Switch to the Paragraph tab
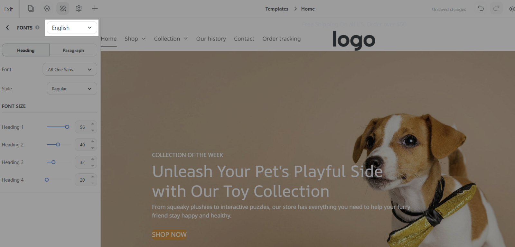The width and height of the screenshot is (515, 247). click(x=73, y=50)
